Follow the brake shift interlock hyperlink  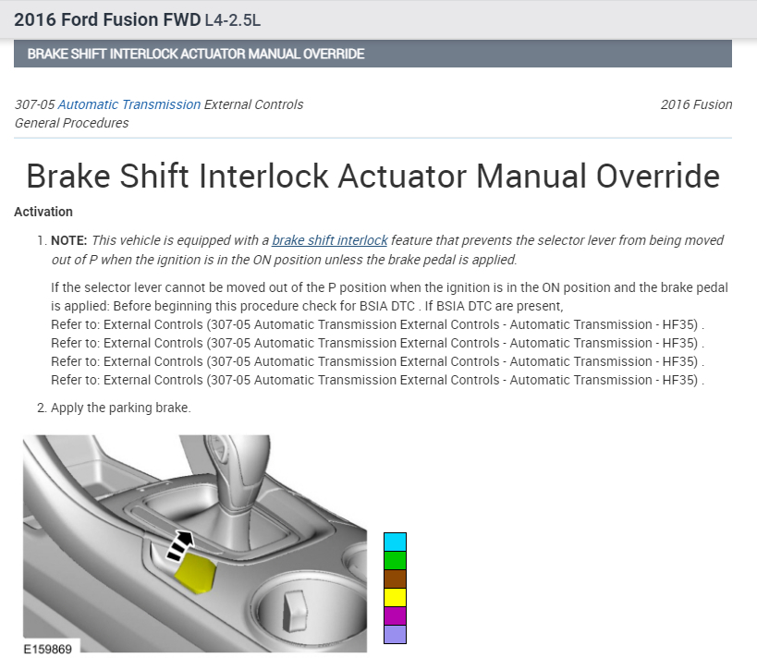pyautogui.click(x=330, y=240)
